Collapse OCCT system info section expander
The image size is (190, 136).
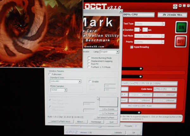click(141, 76)
